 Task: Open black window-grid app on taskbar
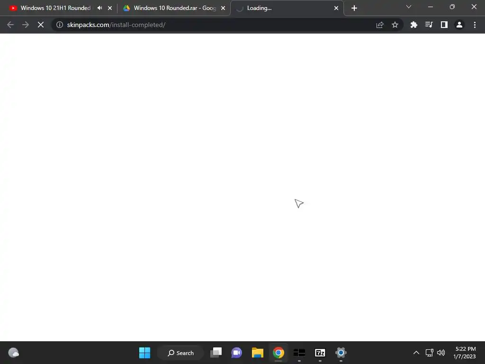(299, 353)
